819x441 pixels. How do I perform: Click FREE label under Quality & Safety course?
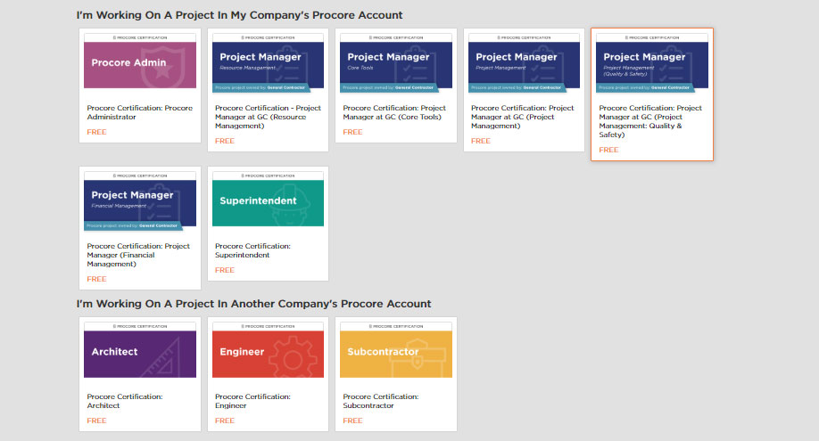(608, 150)
